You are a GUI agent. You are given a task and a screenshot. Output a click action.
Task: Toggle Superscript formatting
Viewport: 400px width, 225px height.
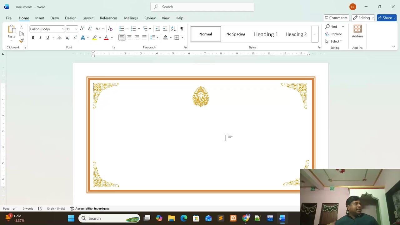coord(75,37)
